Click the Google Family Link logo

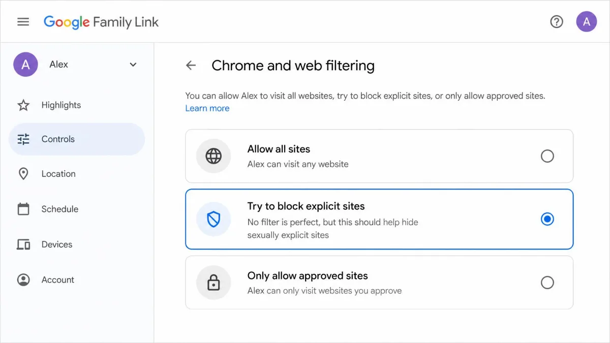point(101,22)
